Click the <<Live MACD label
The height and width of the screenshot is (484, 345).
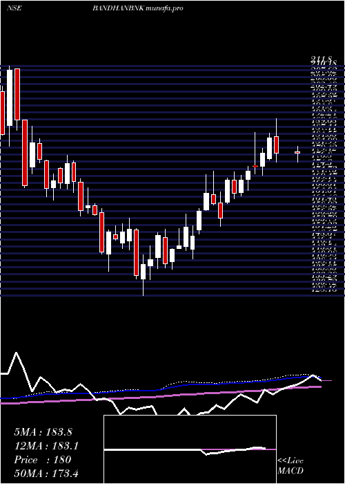tap(290, 466)
